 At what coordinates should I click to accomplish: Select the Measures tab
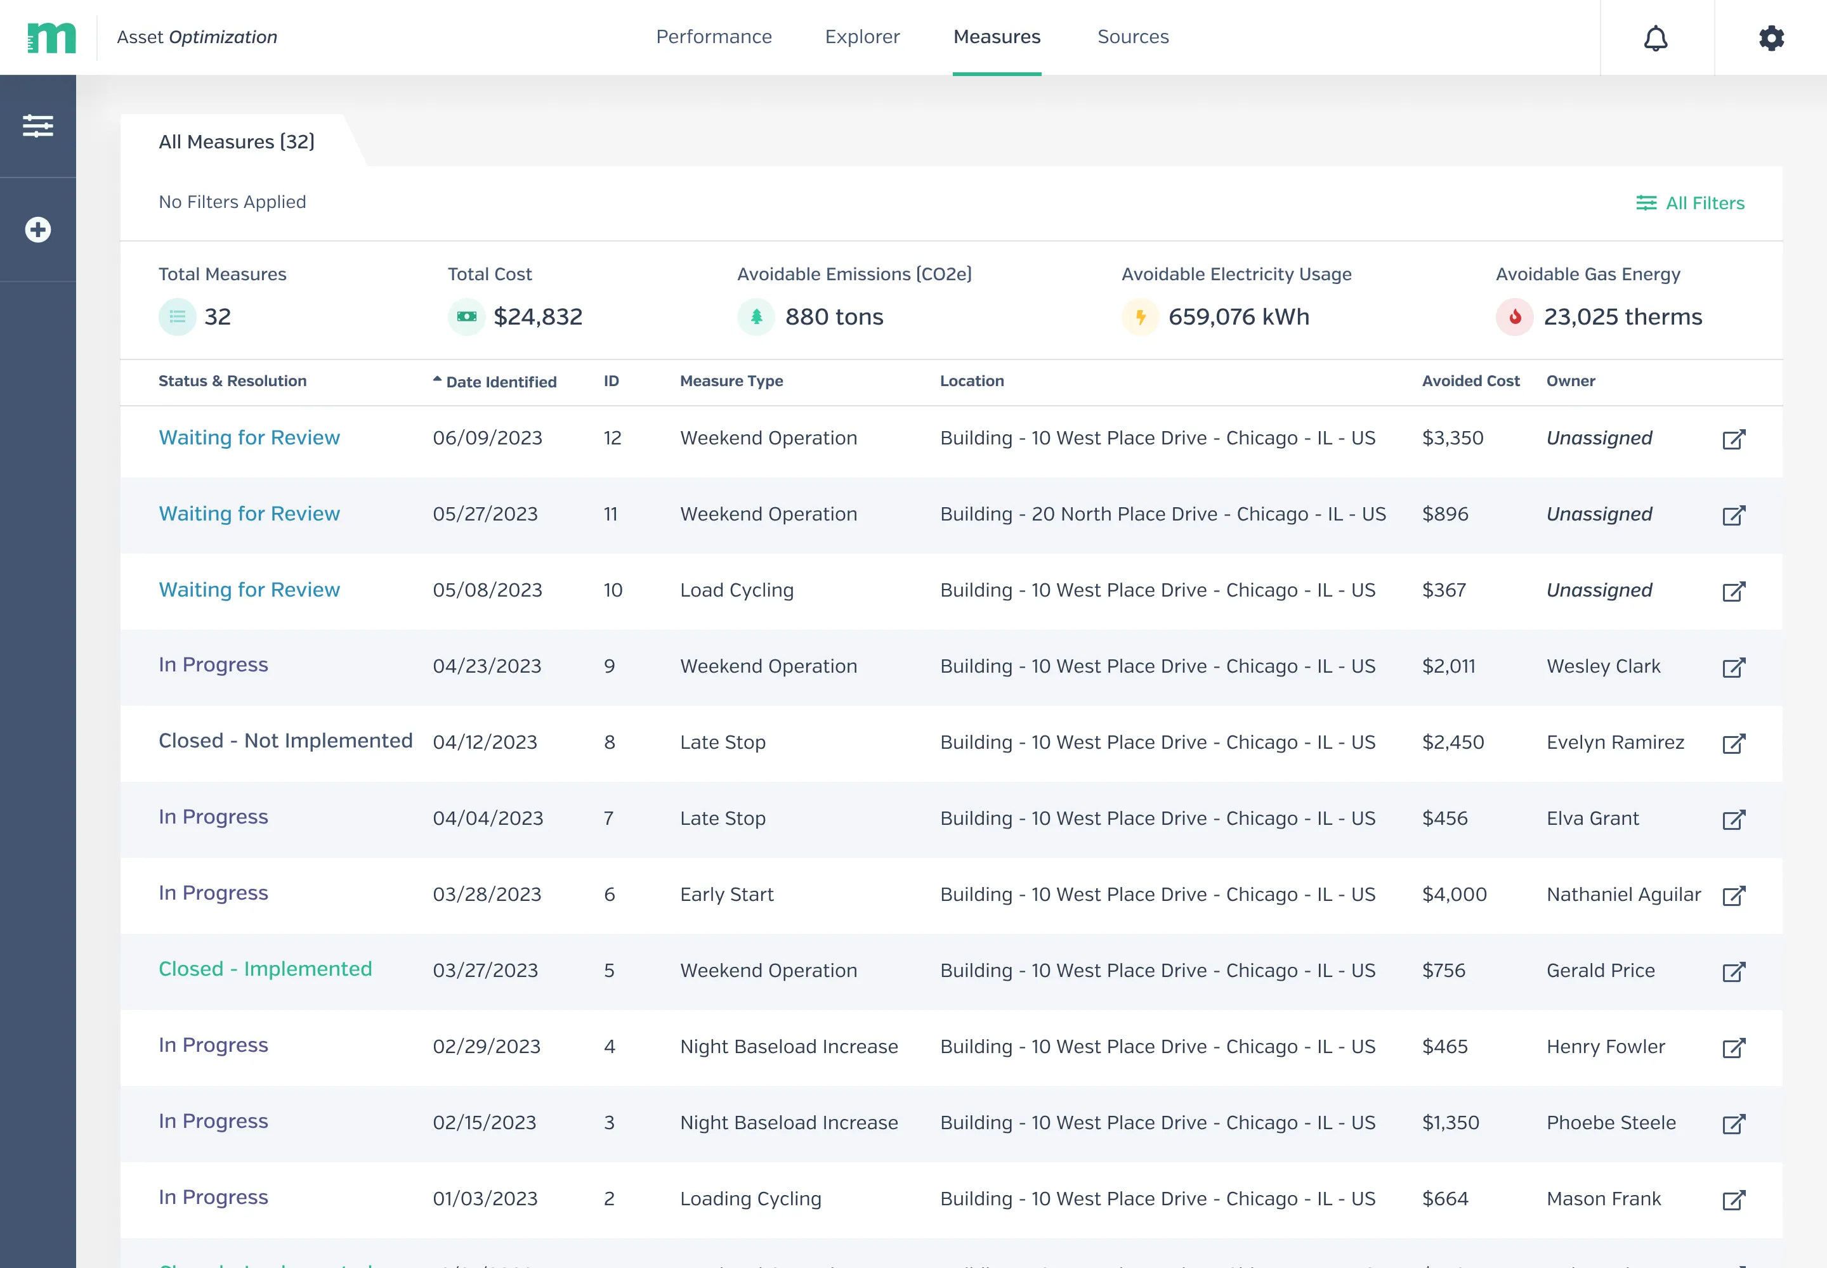pyautogui.click(x=996, y=37)
